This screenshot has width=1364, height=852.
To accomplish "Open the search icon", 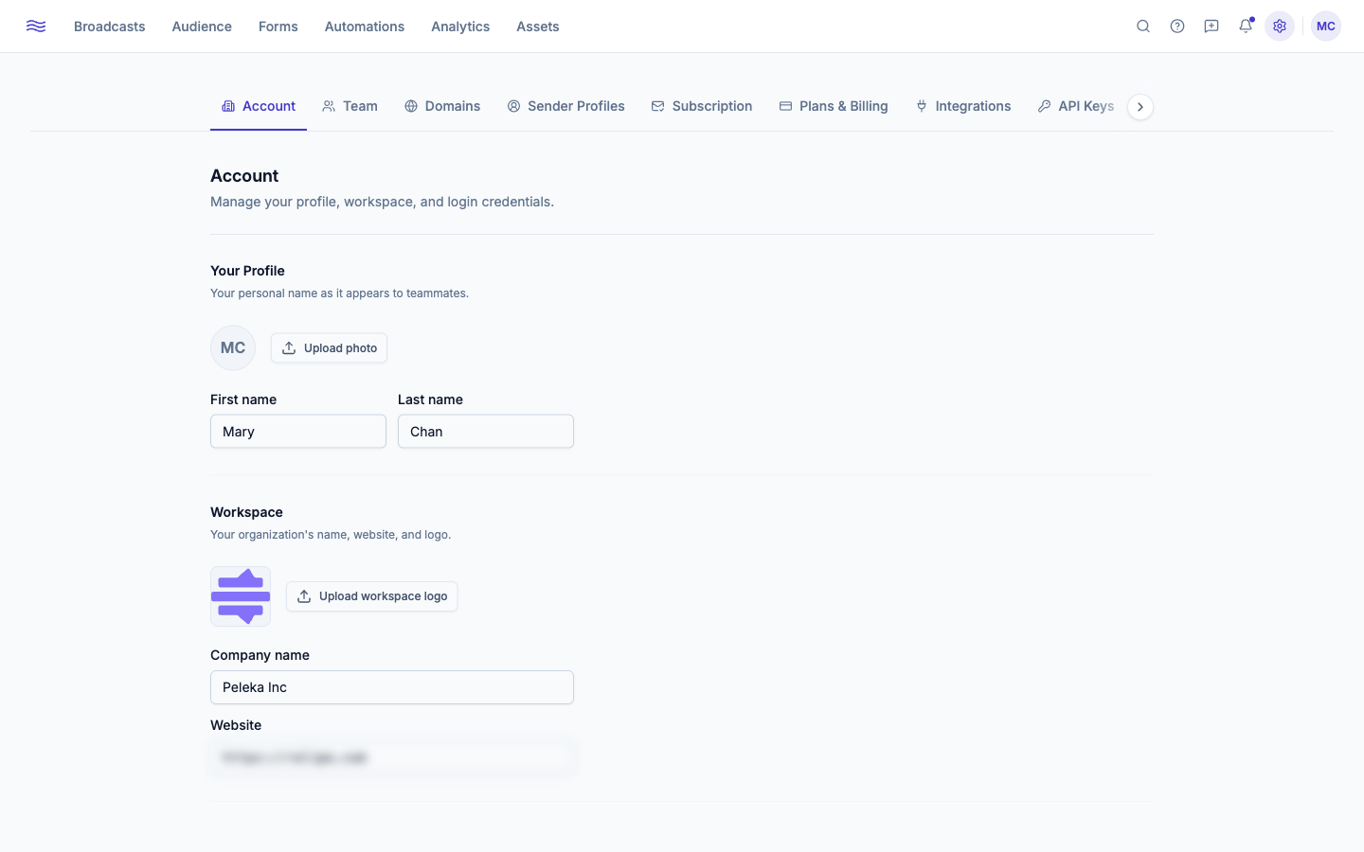I will (x=1143, y=27).
